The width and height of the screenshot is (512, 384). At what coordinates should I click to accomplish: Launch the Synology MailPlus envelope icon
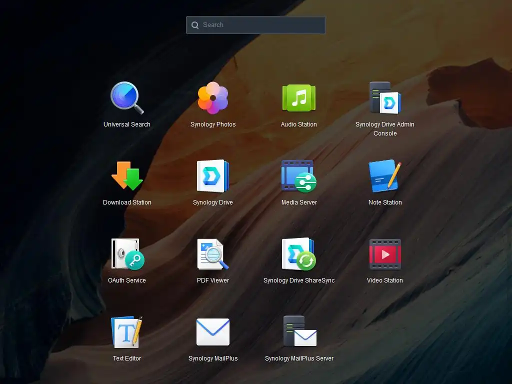click(x=213, y=332)
